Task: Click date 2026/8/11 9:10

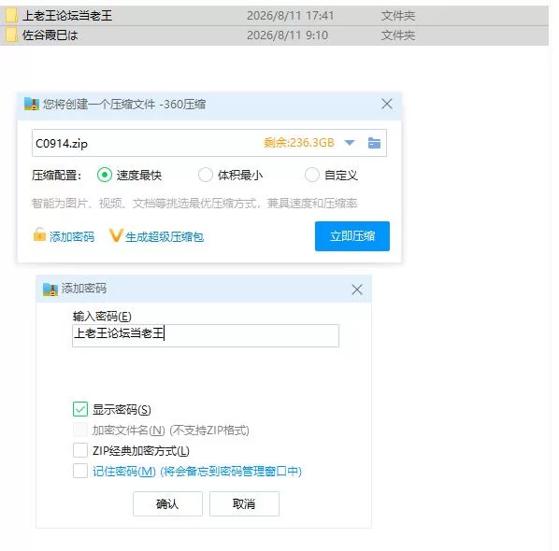Action: click(x=287, y=35)
